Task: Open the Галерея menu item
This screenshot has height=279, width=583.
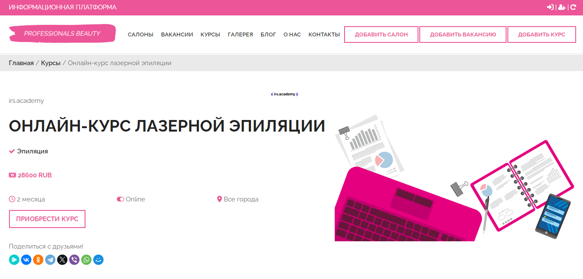Action: click(x=240, y=34)
